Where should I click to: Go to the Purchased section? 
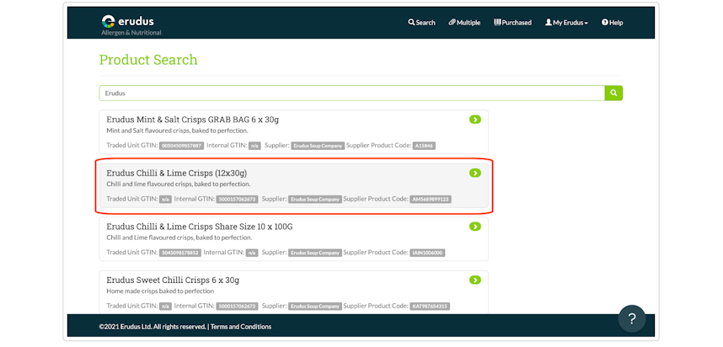point(512,23)
